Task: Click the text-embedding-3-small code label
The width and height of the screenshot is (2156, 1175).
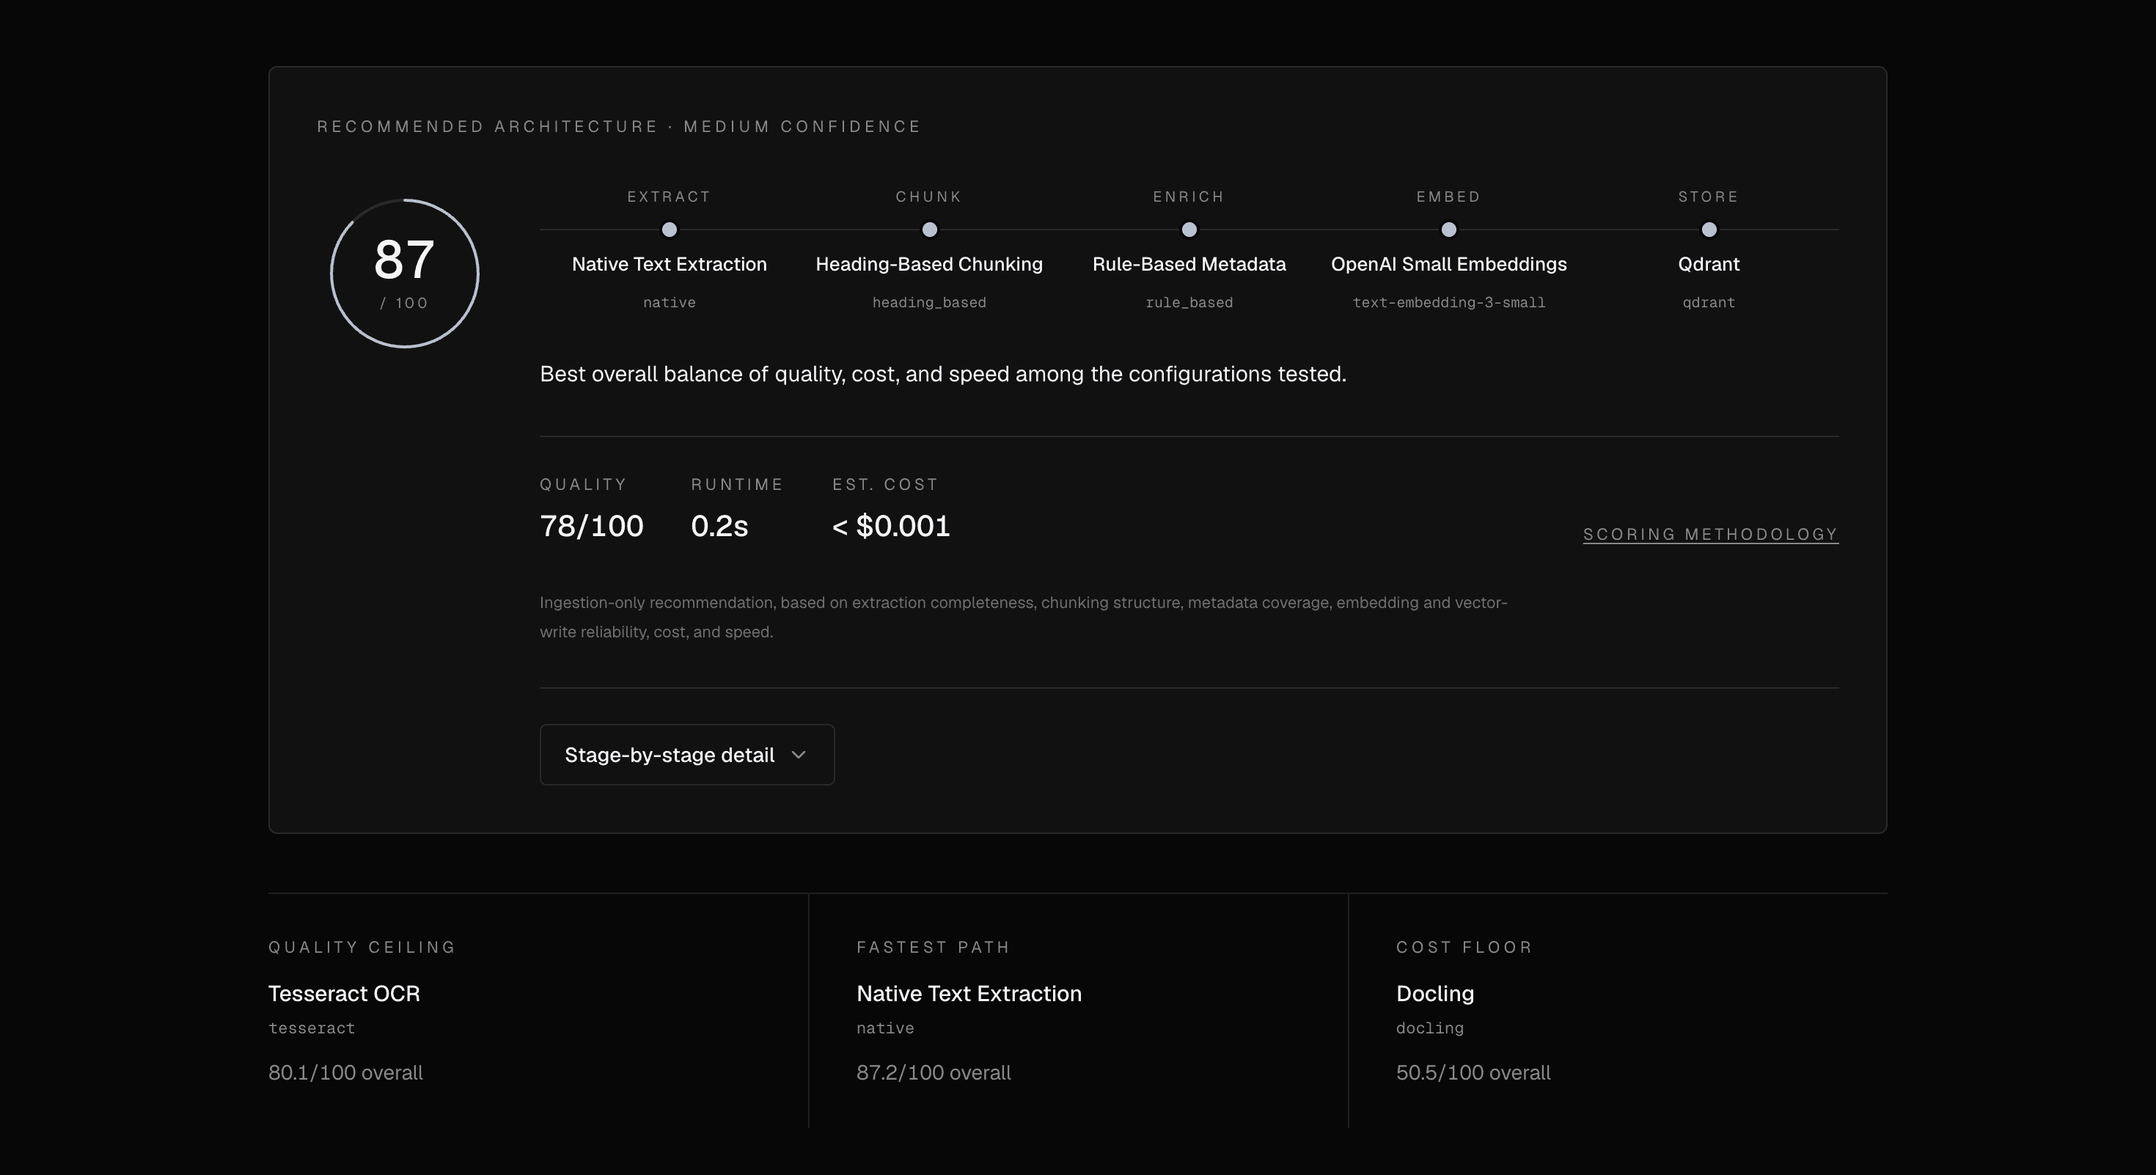Action: tap(1449, 302)
